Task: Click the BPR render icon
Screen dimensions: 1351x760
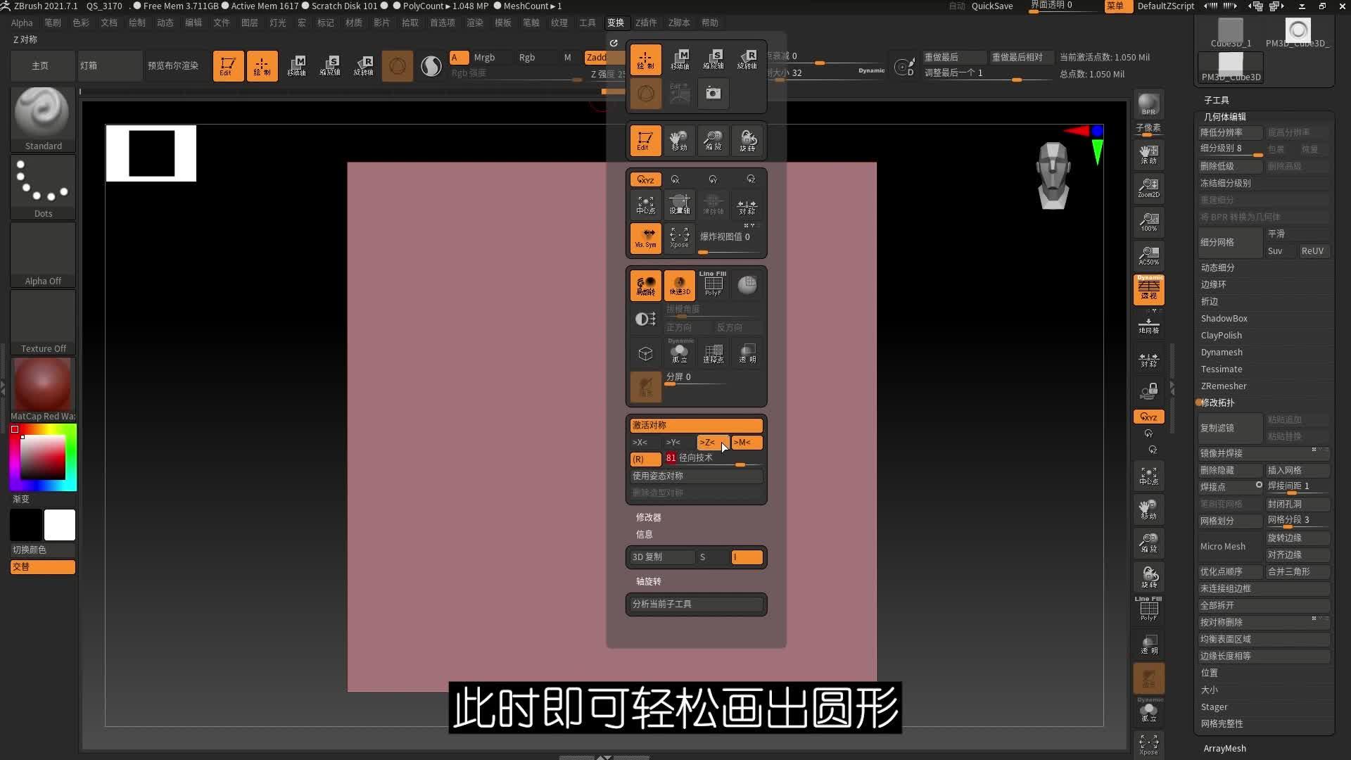Action: click(1148, 105)
